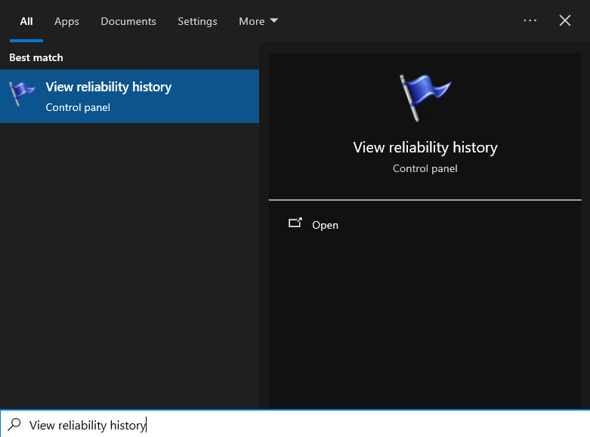Click the View reliability history preview title
This screenshot has height=437, width=590.
pos(425,147)
